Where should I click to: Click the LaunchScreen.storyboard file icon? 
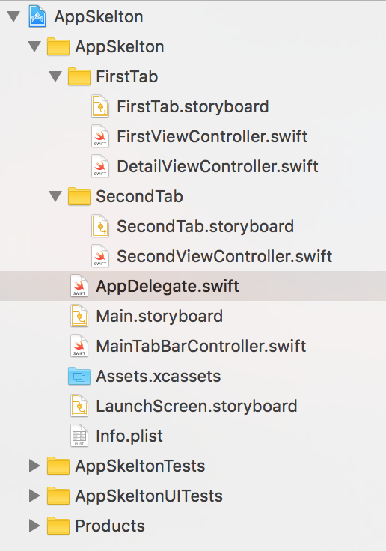click(x=79, y=406)
